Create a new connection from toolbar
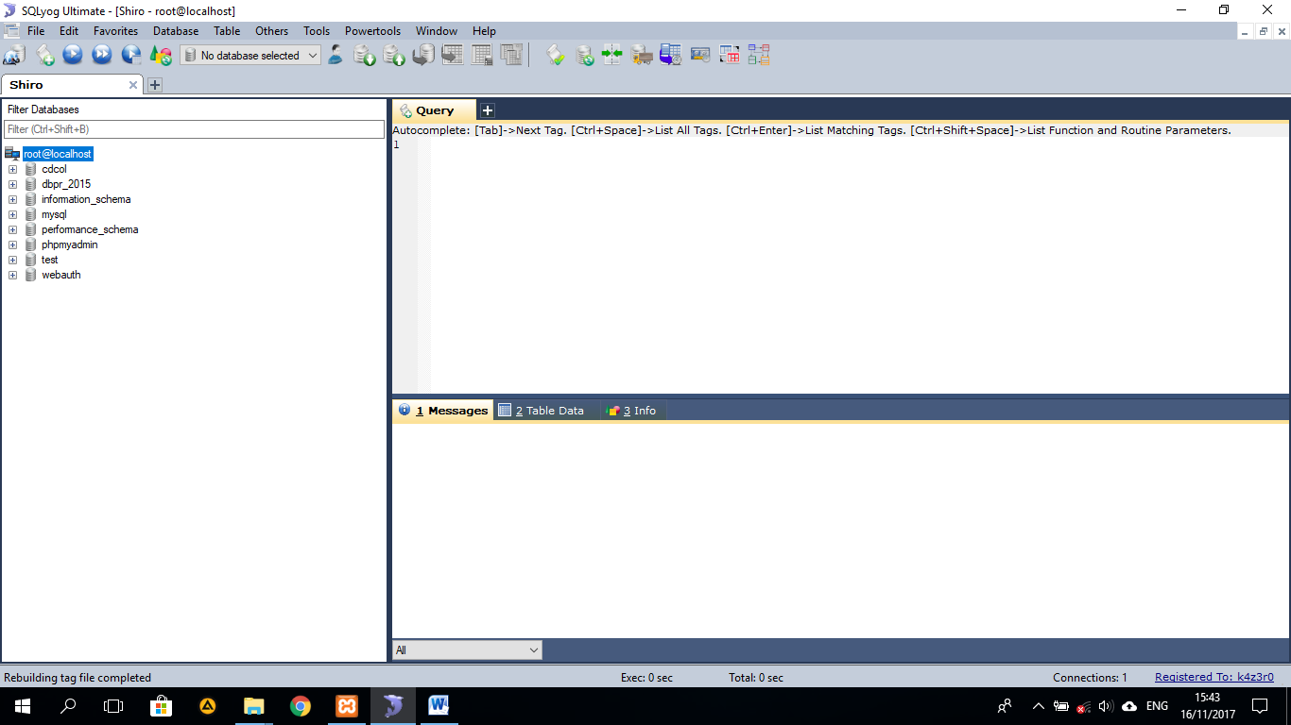1291x725 pixels. [13, 55]
